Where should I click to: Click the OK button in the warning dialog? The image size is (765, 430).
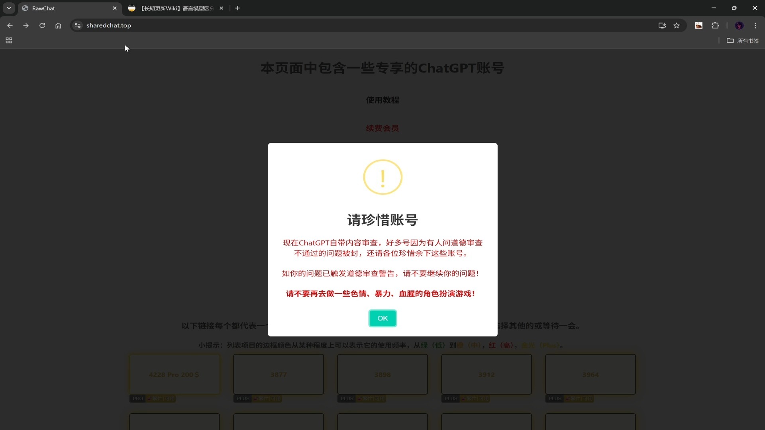click(382, 318)
